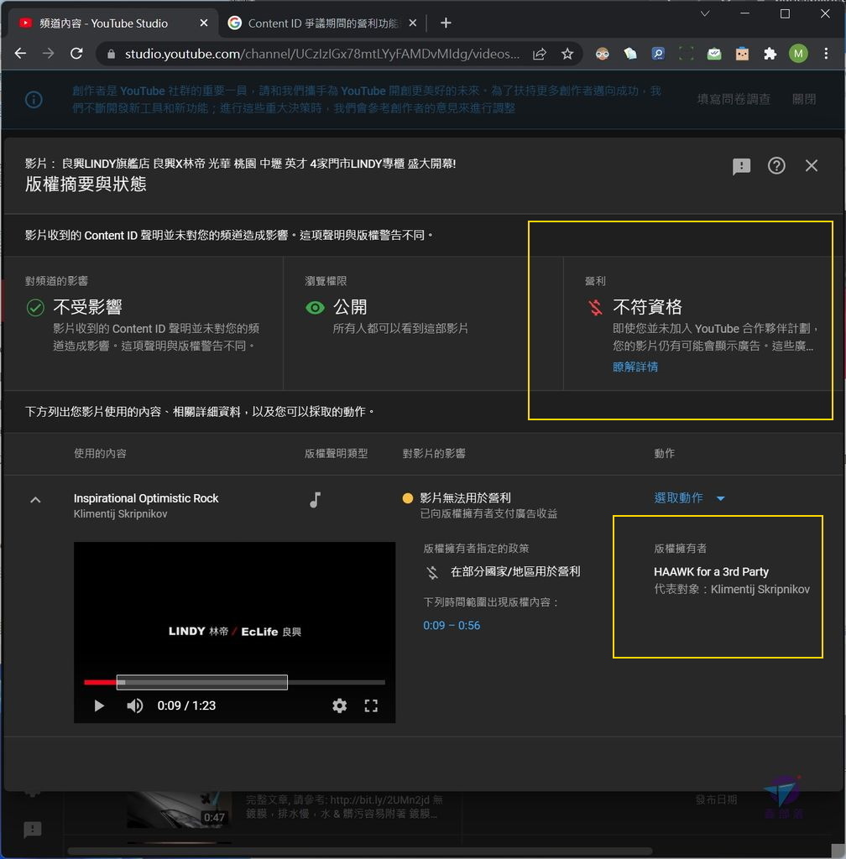This screenshot has height=859, width=846.
Task: Send feedback with the exclamation bubble icon
Action: (741, 166)
